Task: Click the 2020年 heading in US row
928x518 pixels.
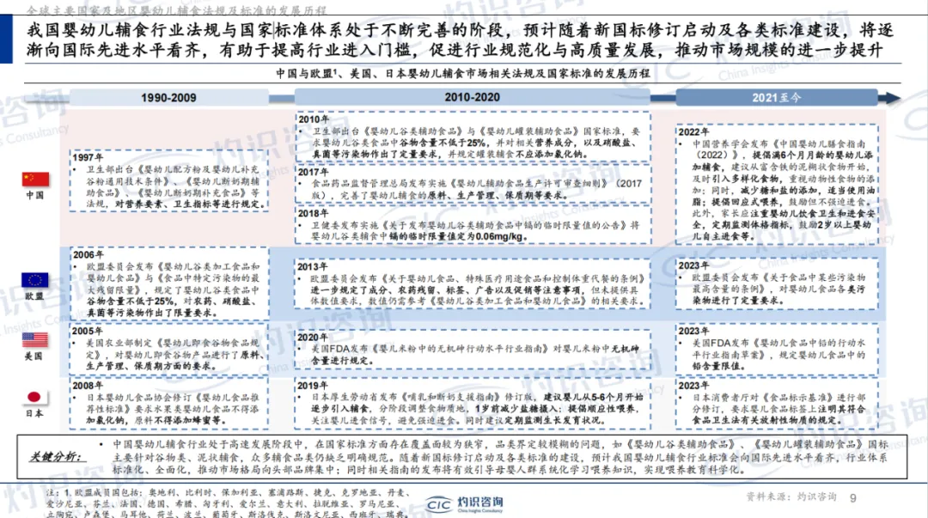Action: pyautogui.click(x=313, y=337)
